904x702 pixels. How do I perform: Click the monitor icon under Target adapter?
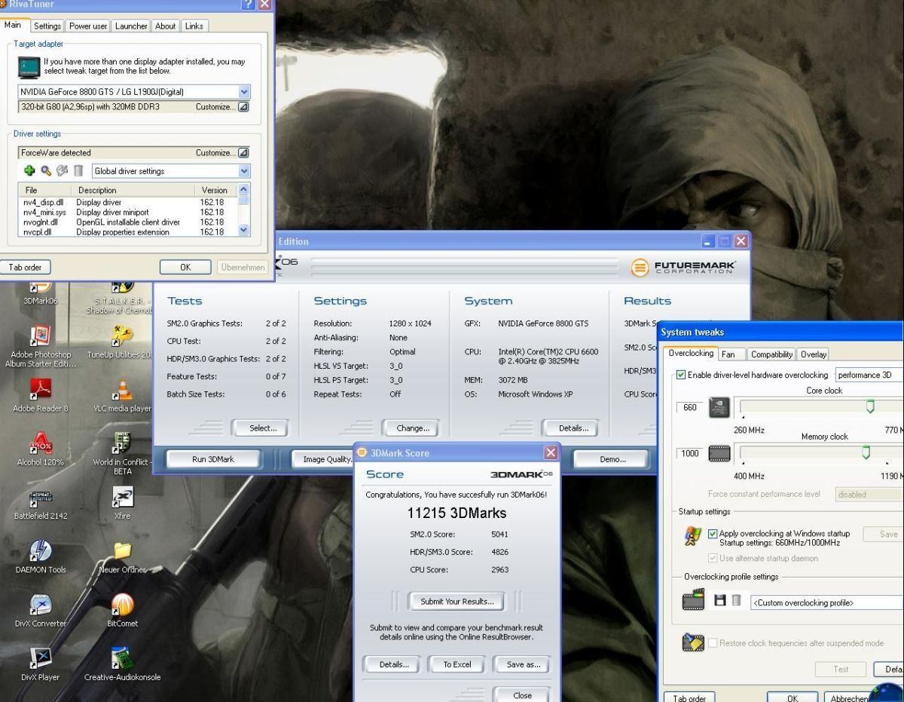click(29, 66)
